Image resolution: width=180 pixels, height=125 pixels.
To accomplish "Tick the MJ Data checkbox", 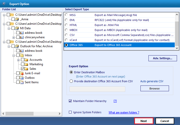I will click(x=13, y=28).
